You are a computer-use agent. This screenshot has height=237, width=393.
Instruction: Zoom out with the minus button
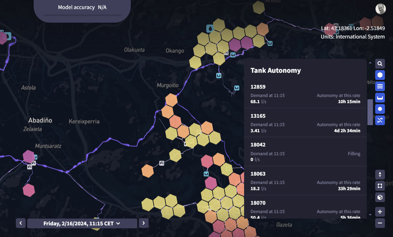380,223
